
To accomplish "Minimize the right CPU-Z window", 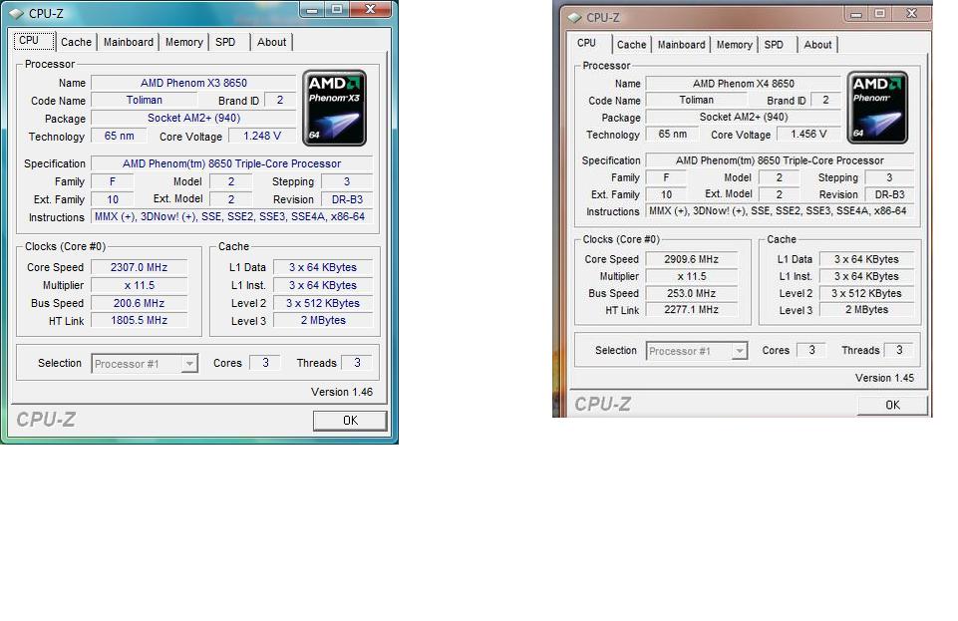I will (x=856, y=13).
